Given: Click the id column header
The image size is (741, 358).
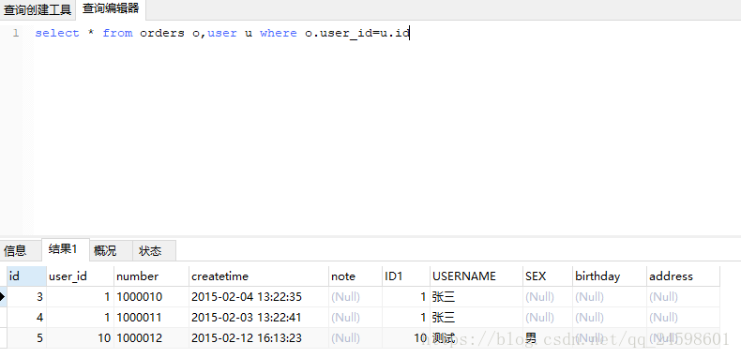Looking at the screenshot, I should (x=27, y=276).
